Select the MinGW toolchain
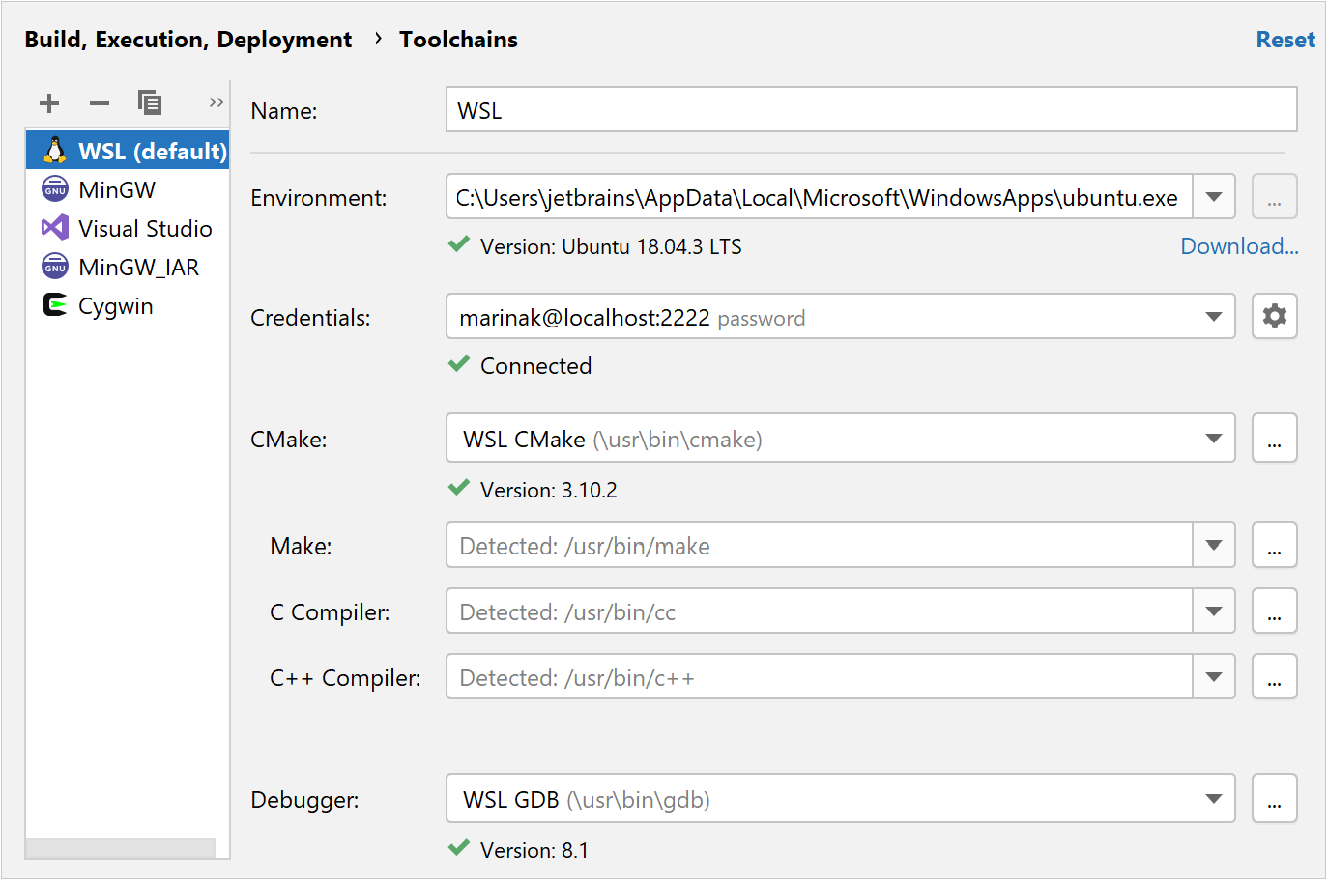This screenshot has width=1328, height=881. tap(128, 189)
